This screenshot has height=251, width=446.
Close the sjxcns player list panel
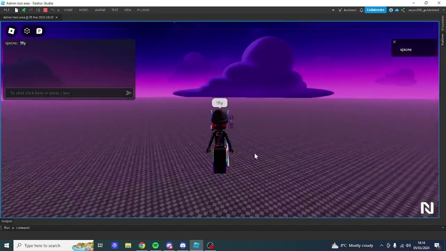click(x=394, y=42)
